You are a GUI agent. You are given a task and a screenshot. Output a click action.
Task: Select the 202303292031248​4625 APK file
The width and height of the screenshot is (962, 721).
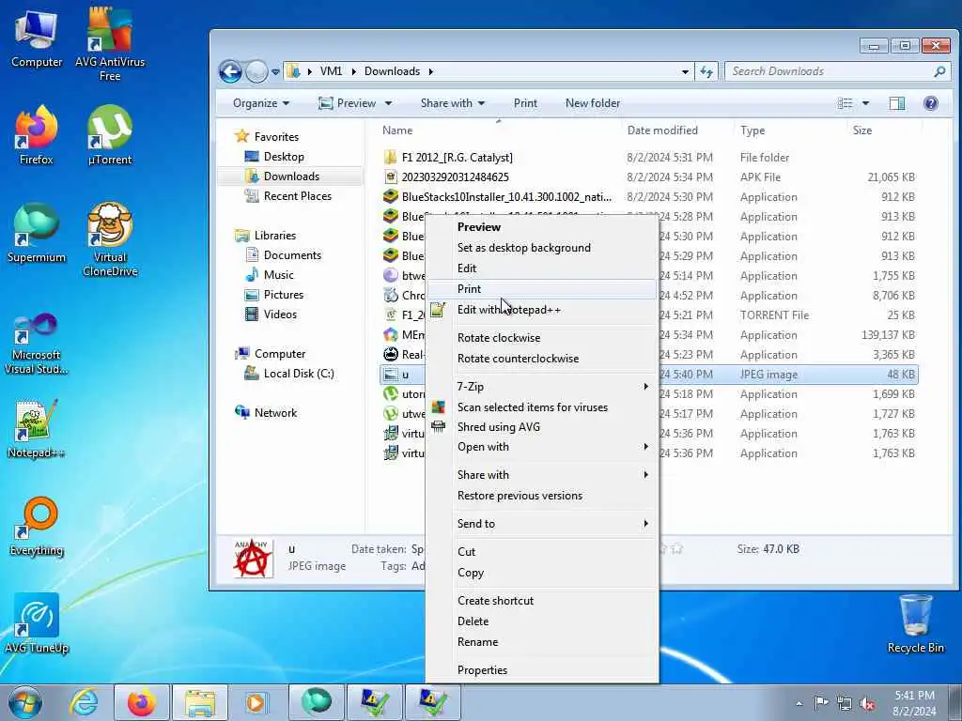[455, 177]
